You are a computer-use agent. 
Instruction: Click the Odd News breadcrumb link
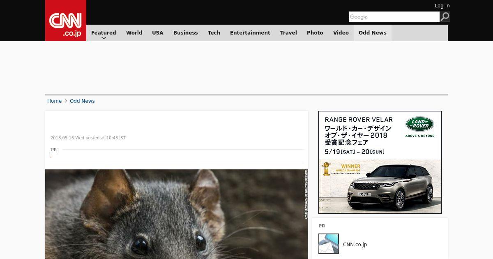(82, 101)
